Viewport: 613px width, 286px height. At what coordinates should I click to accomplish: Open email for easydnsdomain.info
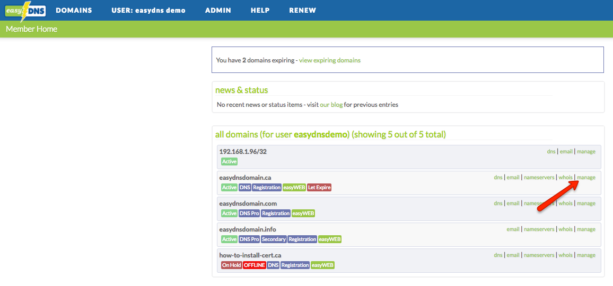pos(513,229)
